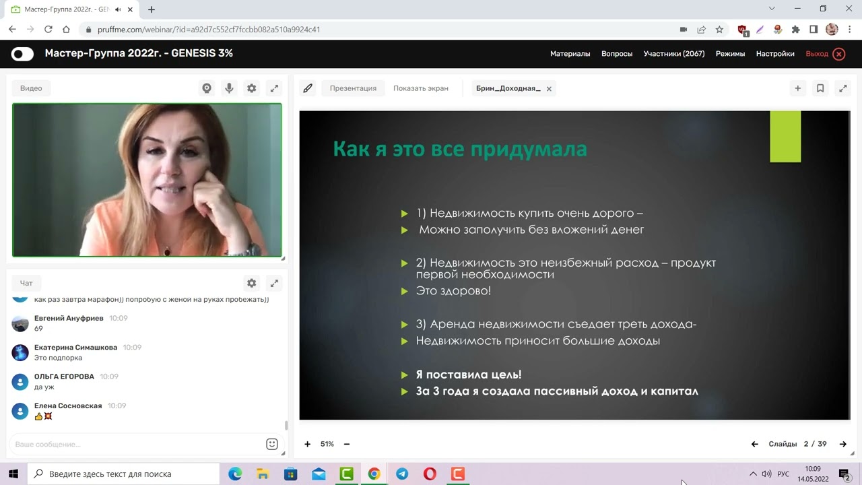
Task: Open video settings via the gear icon
Action: (251, 88)
